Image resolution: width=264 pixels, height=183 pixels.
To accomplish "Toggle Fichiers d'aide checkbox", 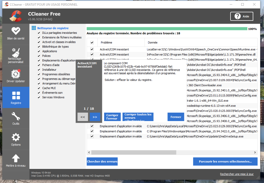I will (39, 65).
